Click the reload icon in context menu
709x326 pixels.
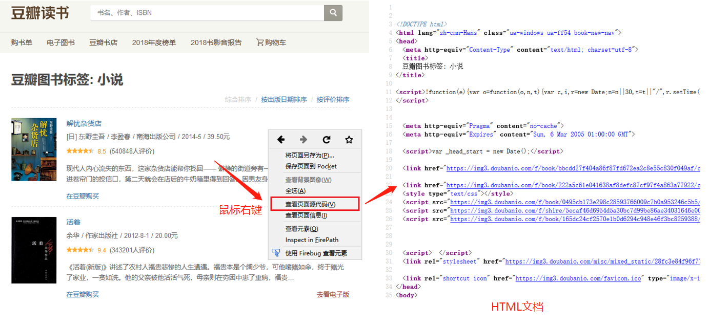326,140
